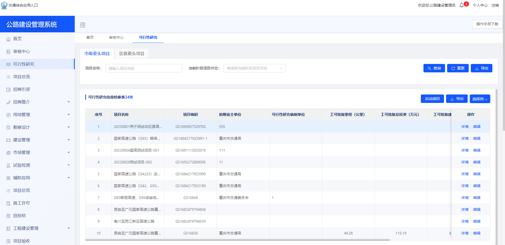Click the 可行性研究 sidebar icon
The image size is (505, 245).
(x=8, y=64)
